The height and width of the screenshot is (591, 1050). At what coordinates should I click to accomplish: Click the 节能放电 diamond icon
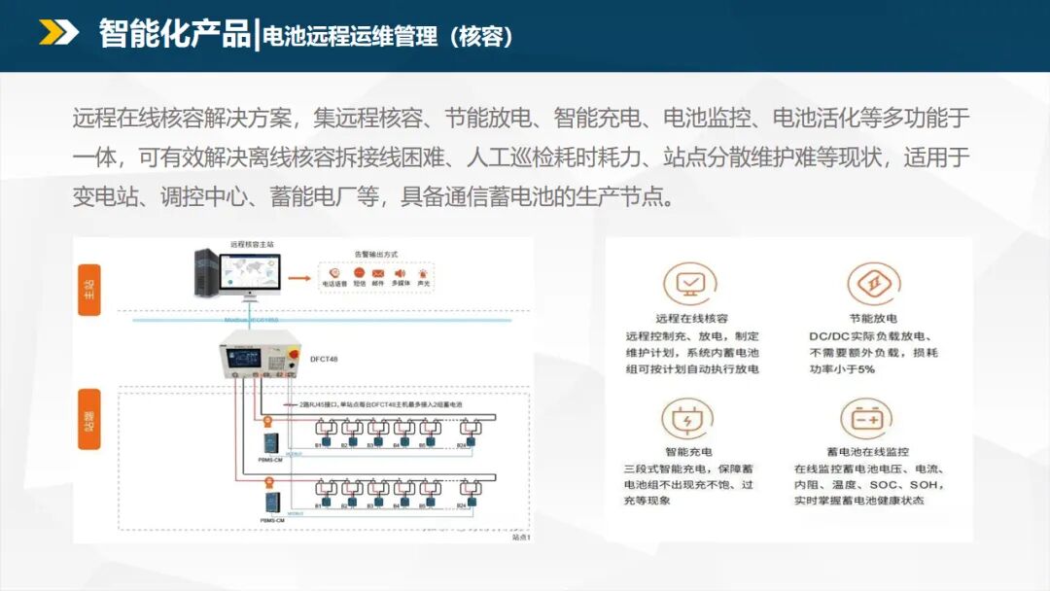pos(872,284)
